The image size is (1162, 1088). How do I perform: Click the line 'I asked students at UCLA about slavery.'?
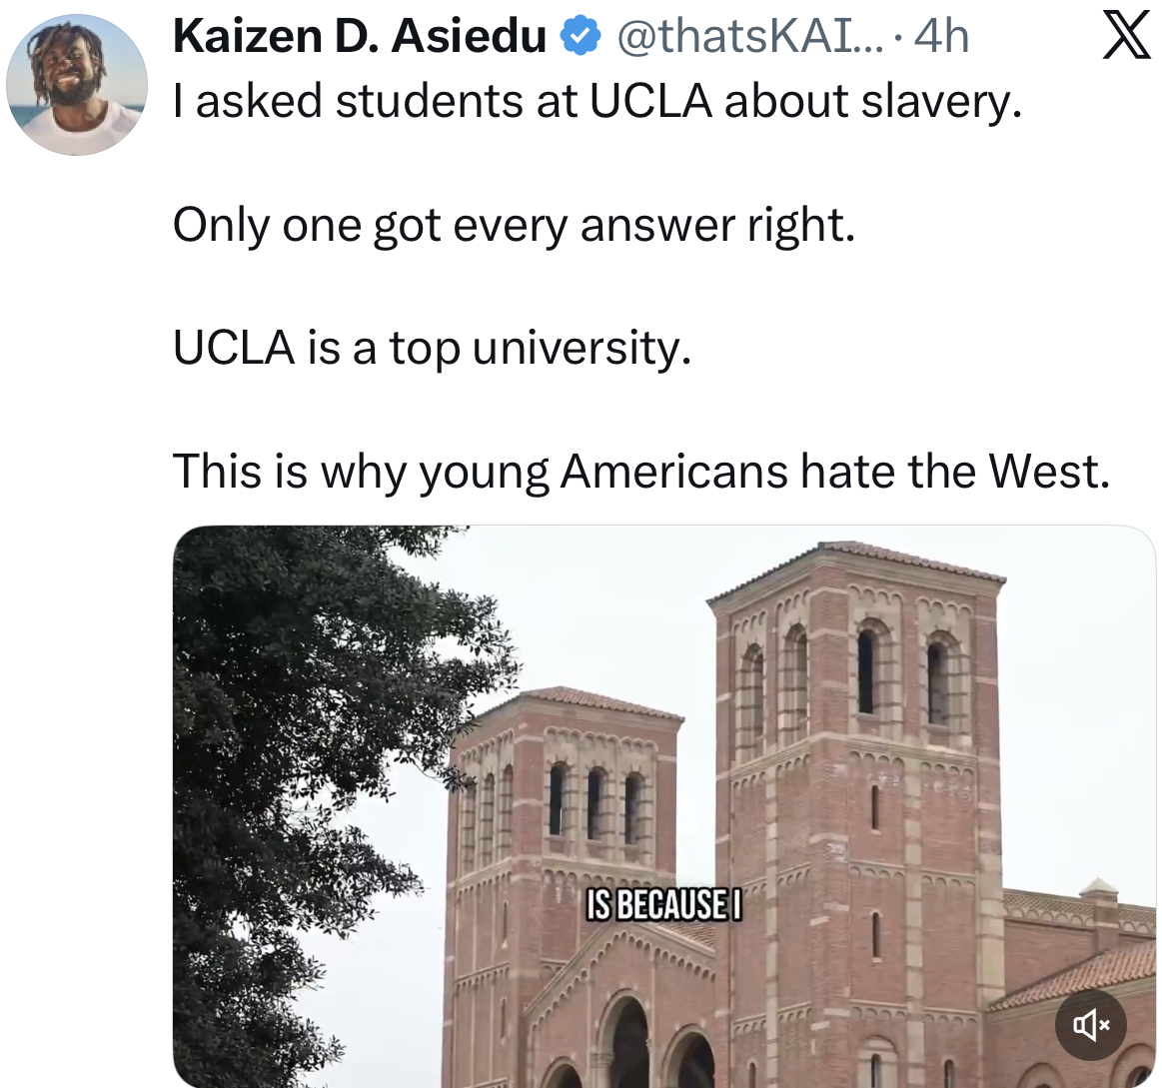point(597,101)
